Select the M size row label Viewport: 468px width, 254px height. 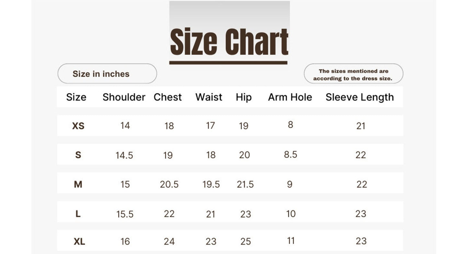[78, 184]
